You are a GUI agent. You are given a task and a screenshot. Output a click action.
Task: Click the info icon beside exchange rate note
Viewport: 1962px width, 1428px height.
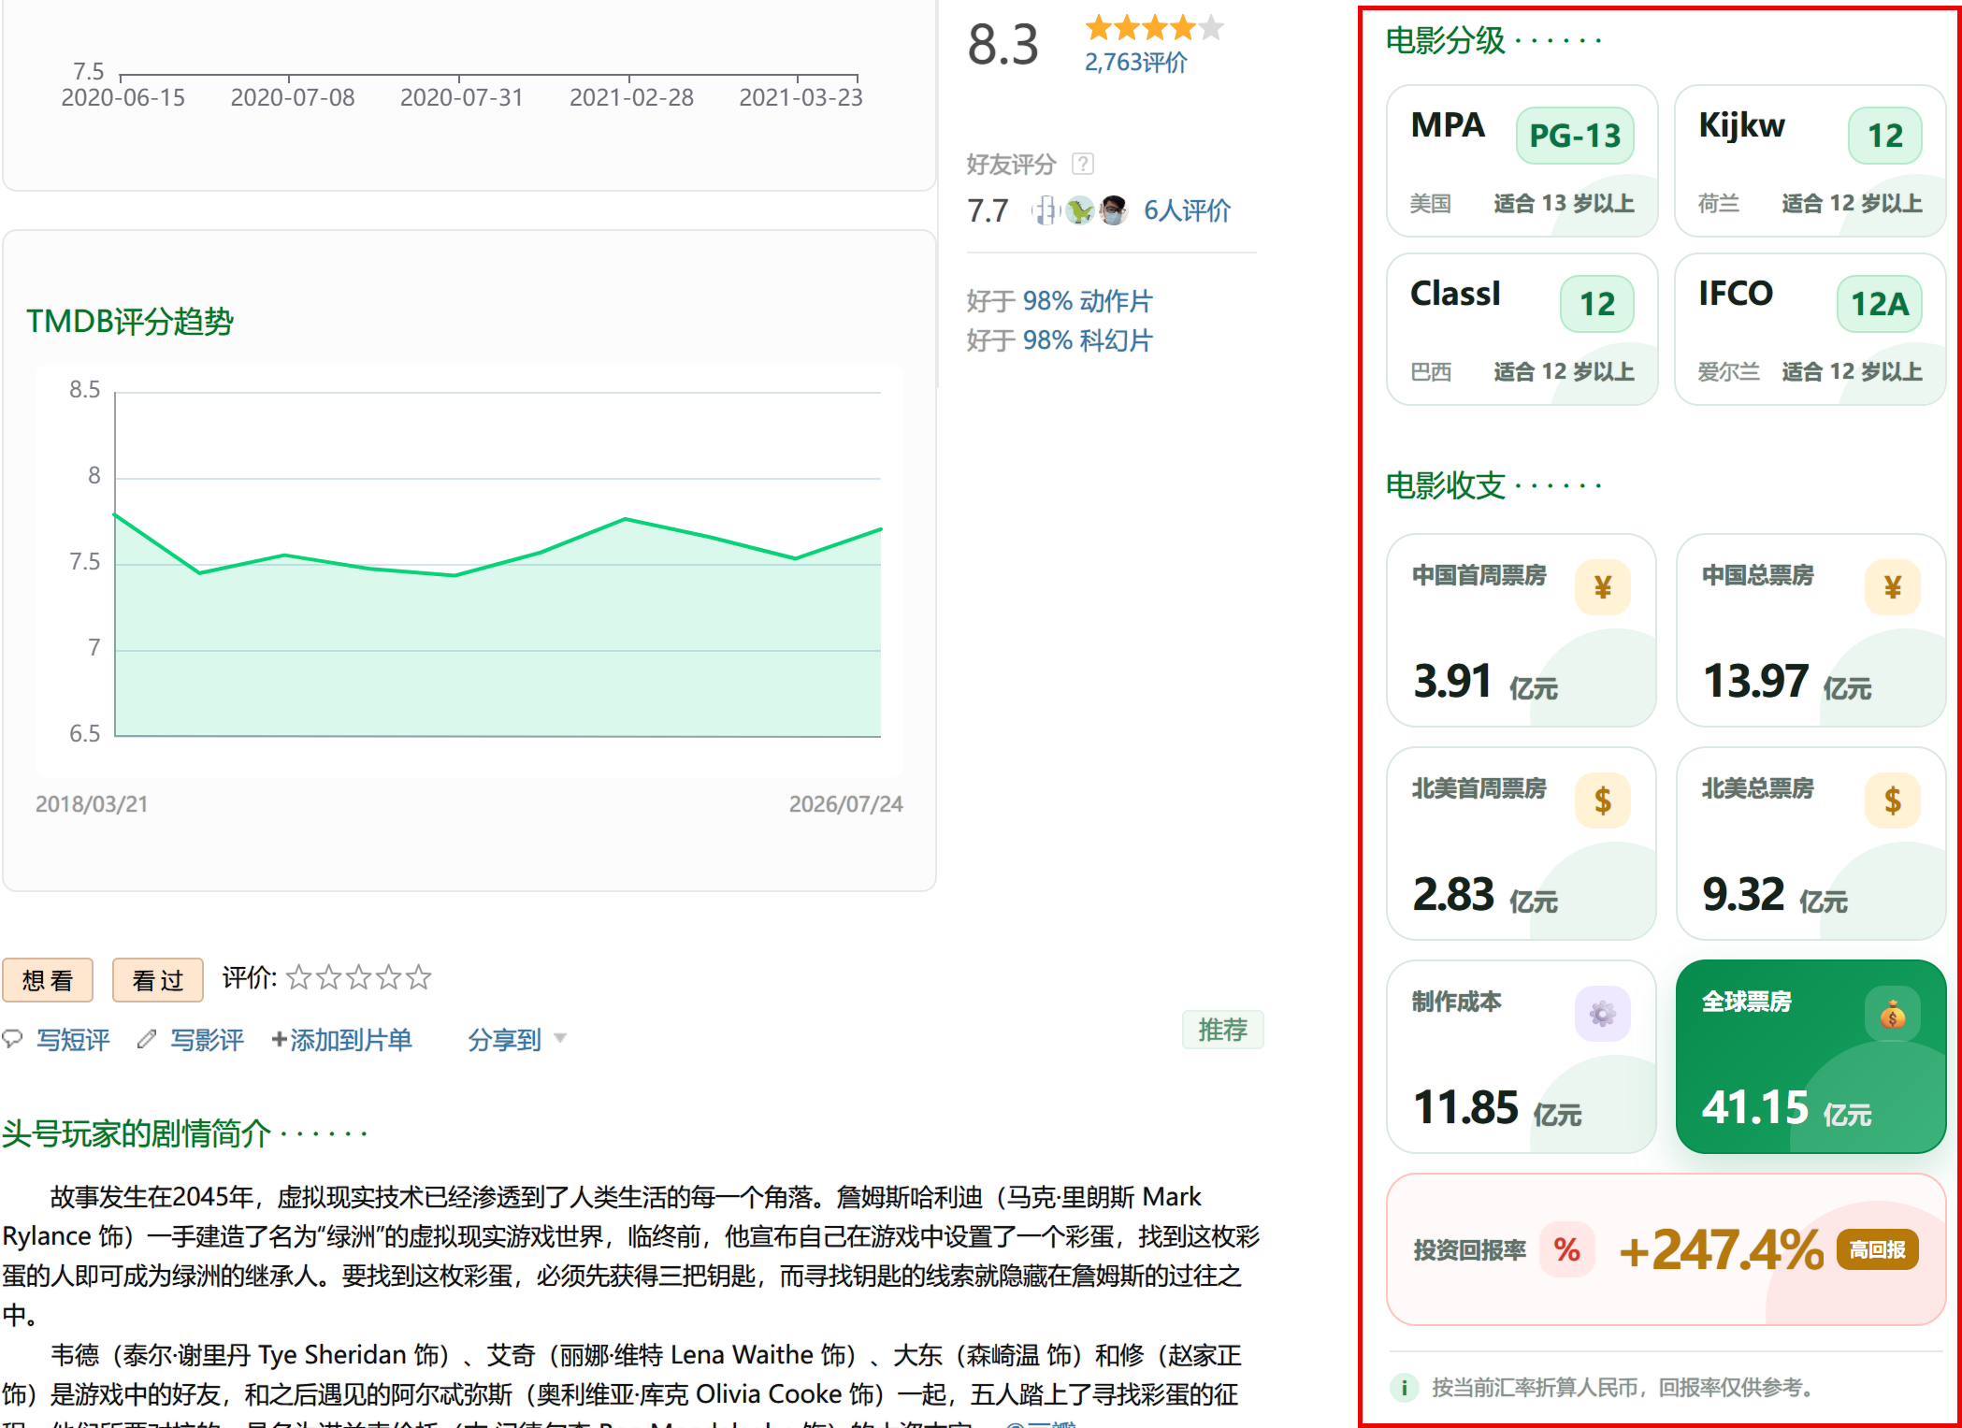pyautogui.click(x=1404, y=1388)
